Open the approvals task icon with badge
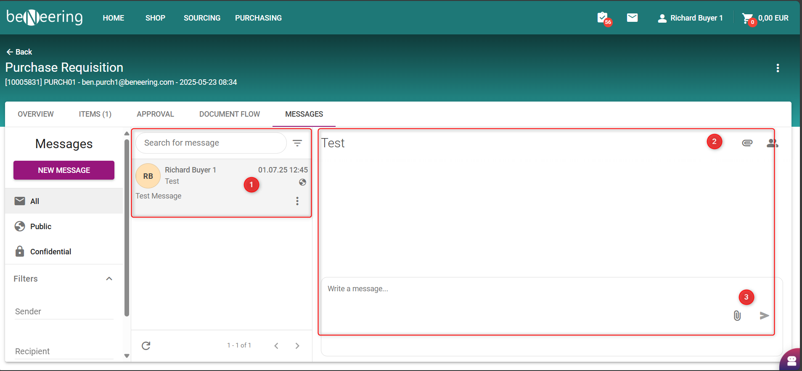 (x=603, y=18)
